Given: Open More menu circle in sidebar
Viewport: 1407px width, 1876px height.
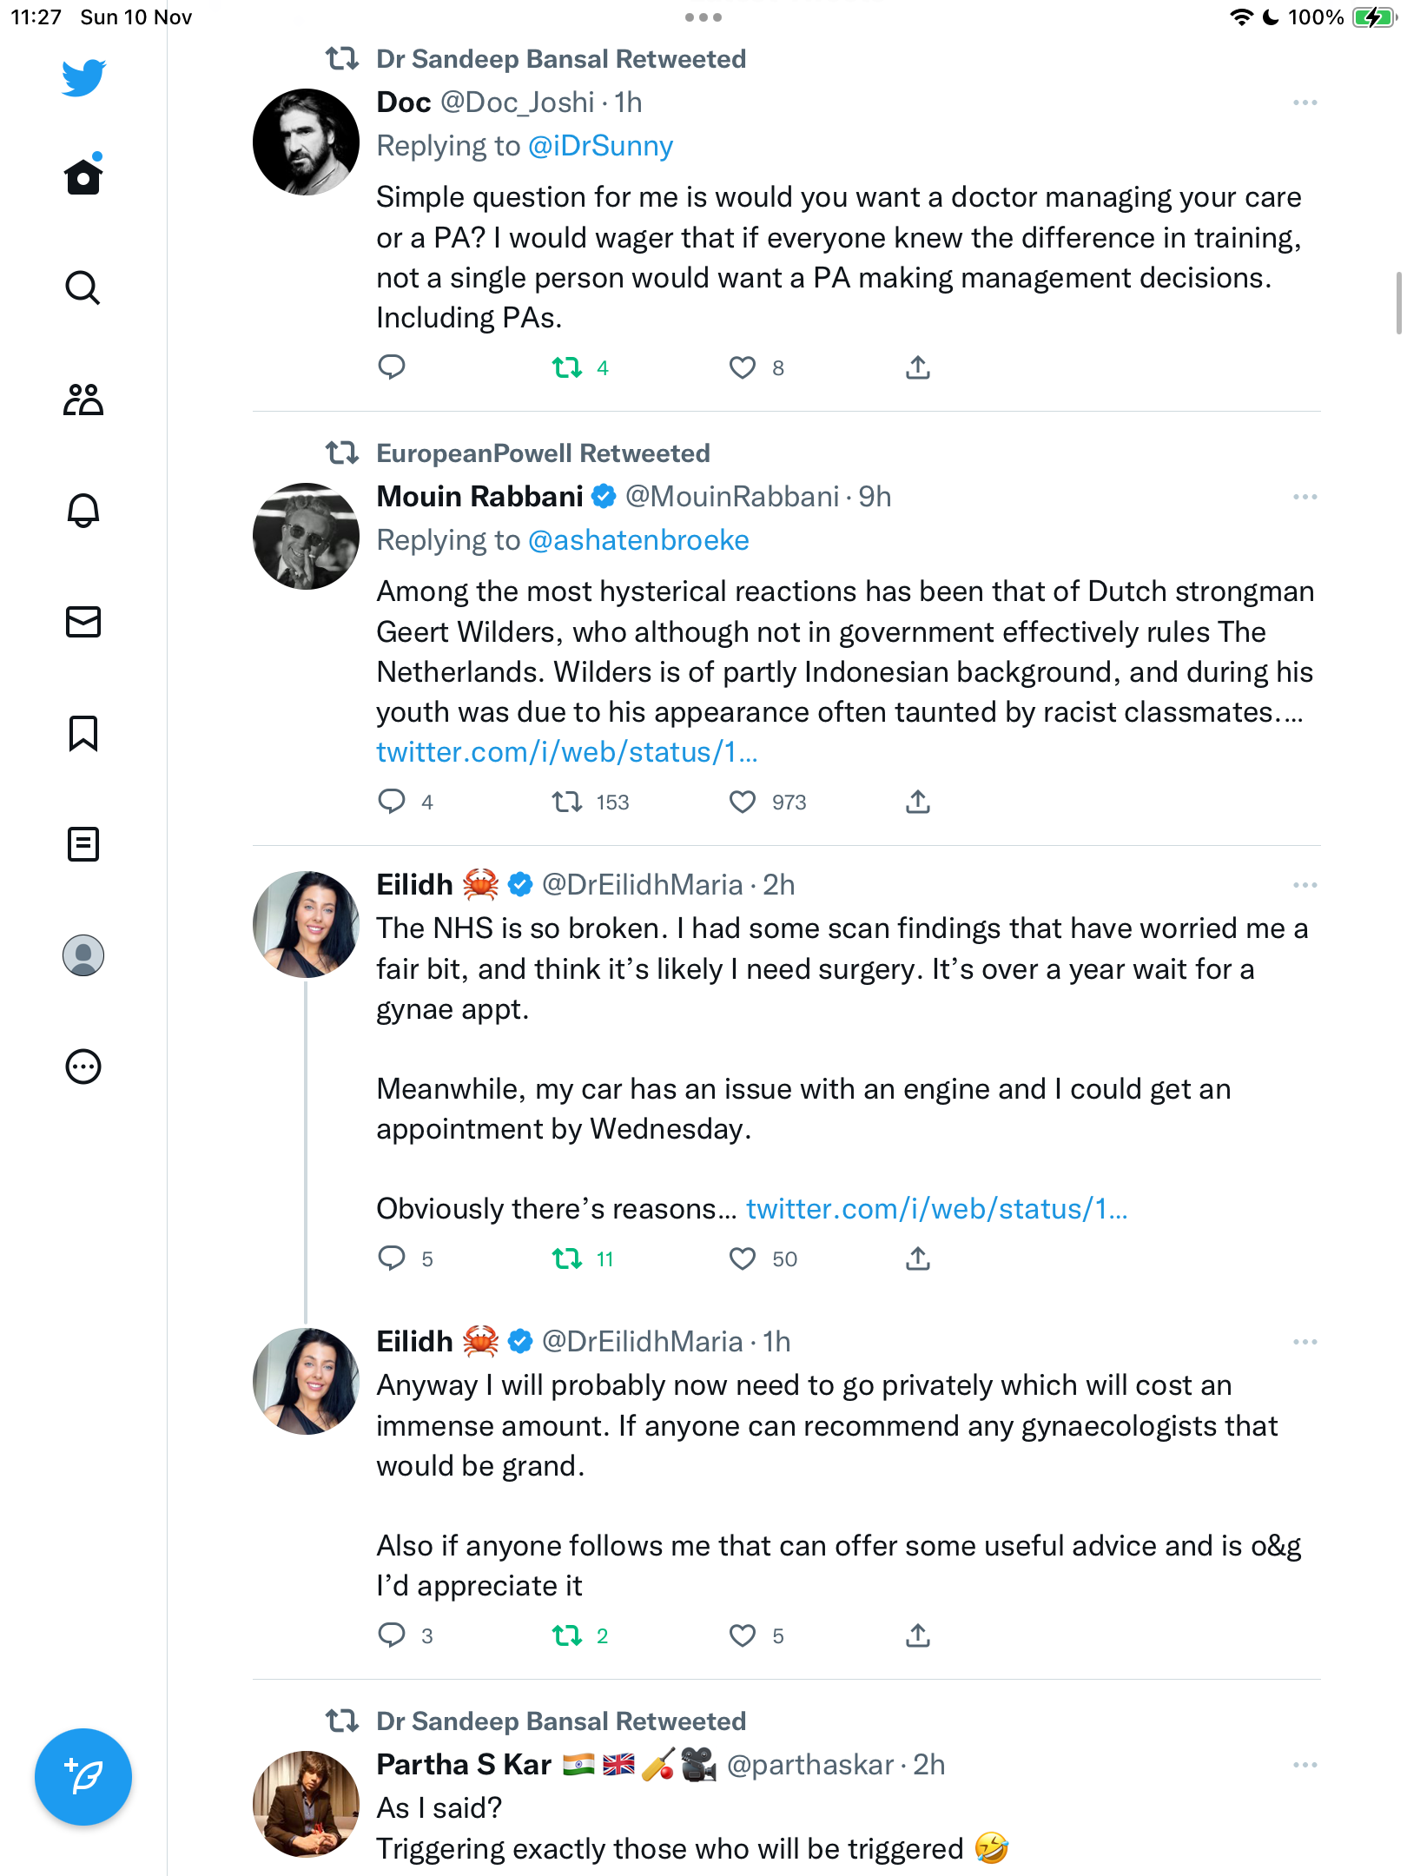Looking at the screenshot, I should [x=83, y=1067].
